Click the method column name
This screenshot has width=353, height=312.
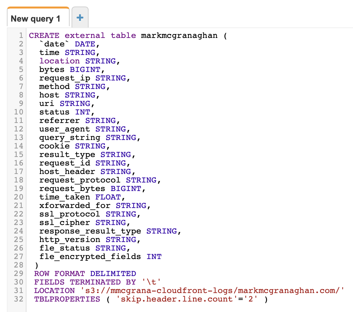(x=55, y=87)
